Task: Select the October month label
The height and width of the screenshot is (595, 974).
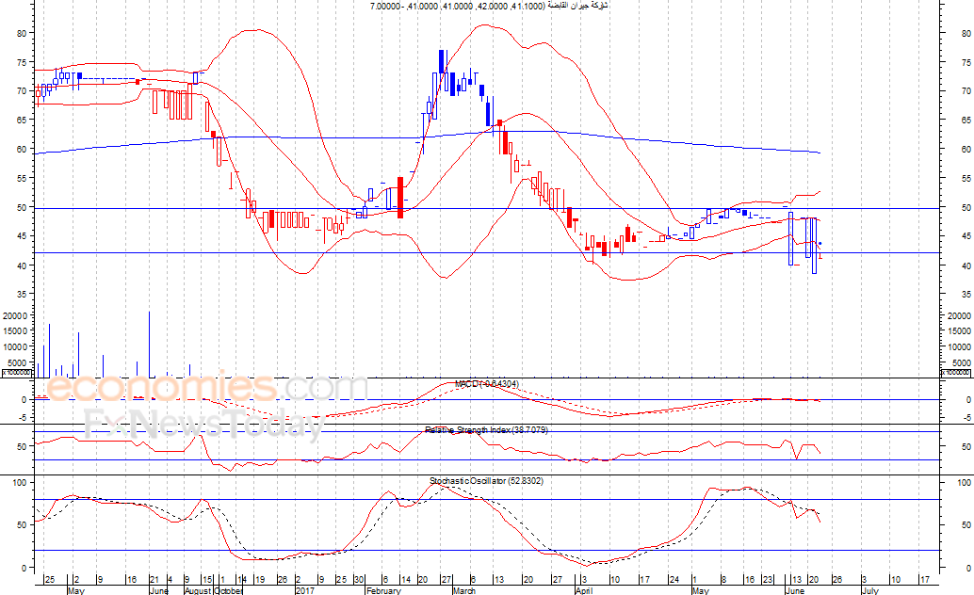Action: [x=229, y=591]
